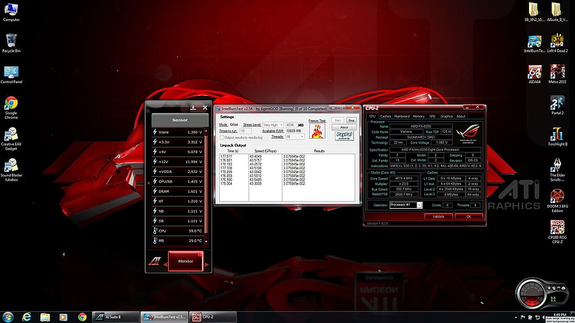The height and width of the screenshot is (323, 575).
Task: Launch Portal 2 desktop shortcut
Action: pos(557,105)
